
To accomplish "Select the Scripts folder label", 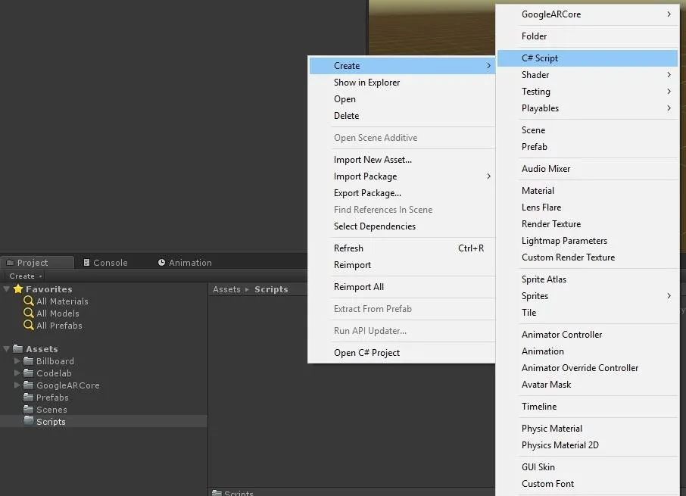I will pos(51,422).
